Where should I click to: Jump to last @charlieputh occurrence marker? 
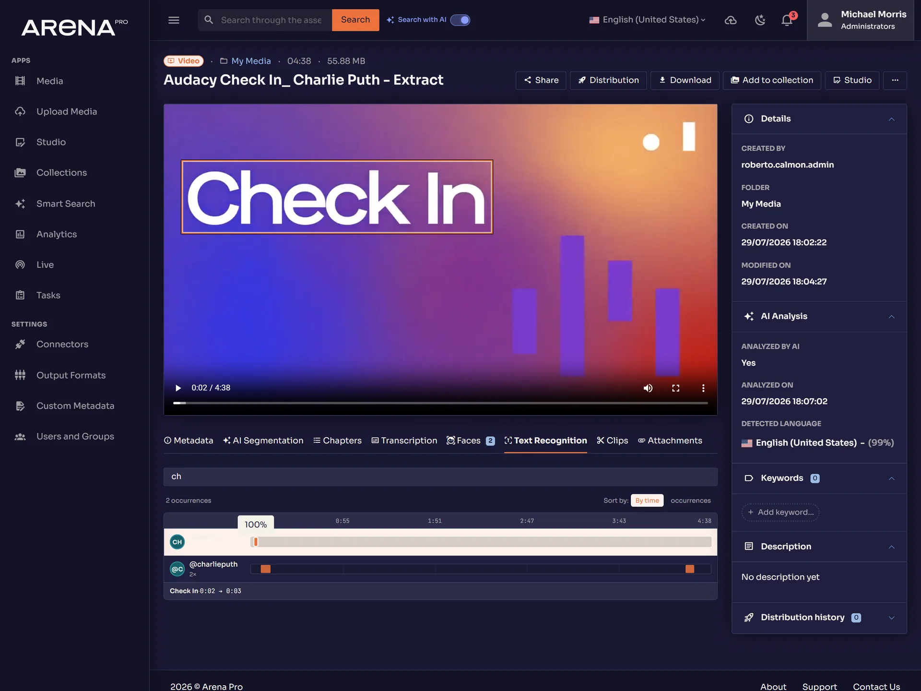tap(690, 569)
